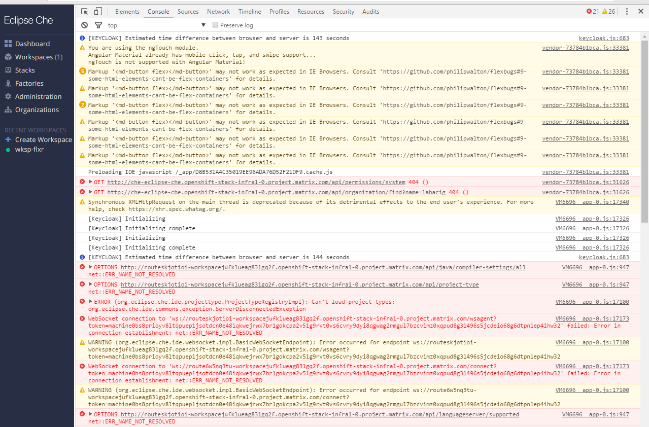Click the repeat count badge showing 5
The height and width of the screenshot is (427, 649).
(x=83, y=72)
